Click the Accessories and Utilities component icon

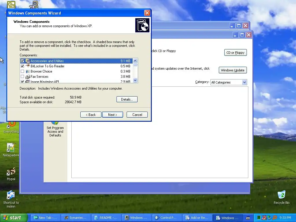28,61
